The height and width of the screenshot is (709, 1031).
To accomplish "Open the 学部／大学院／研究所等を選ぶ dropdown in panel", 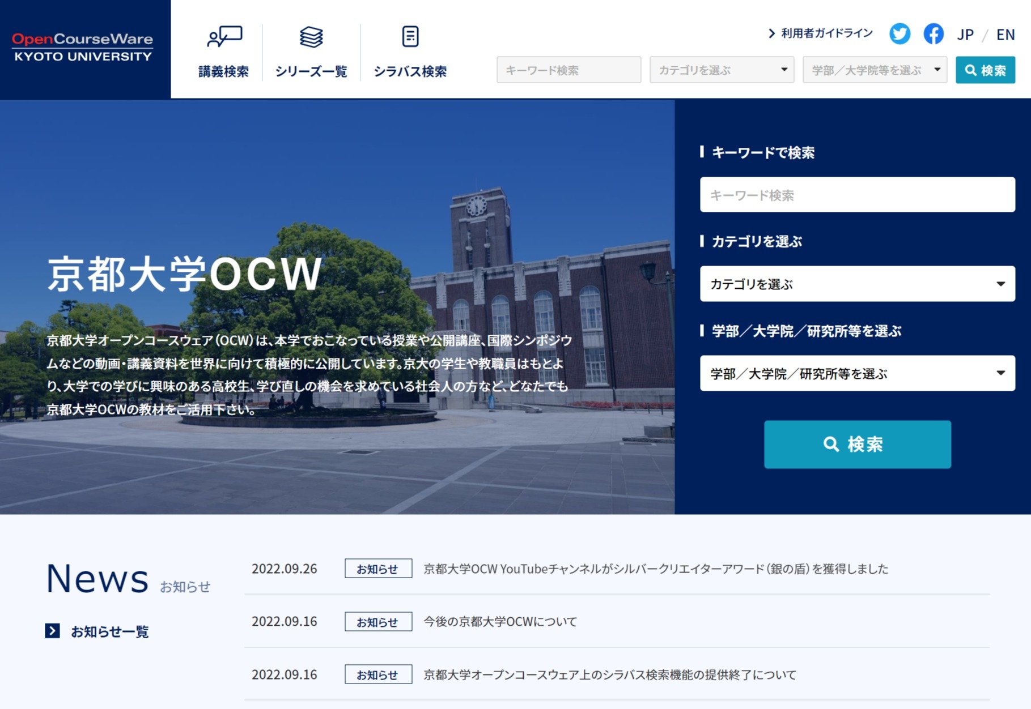I will tap(857, 373).
